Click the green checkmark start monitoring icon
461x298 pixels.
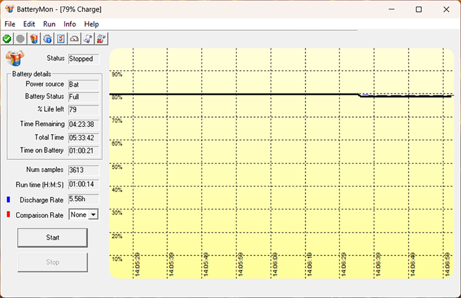click(x=7, y=39)
